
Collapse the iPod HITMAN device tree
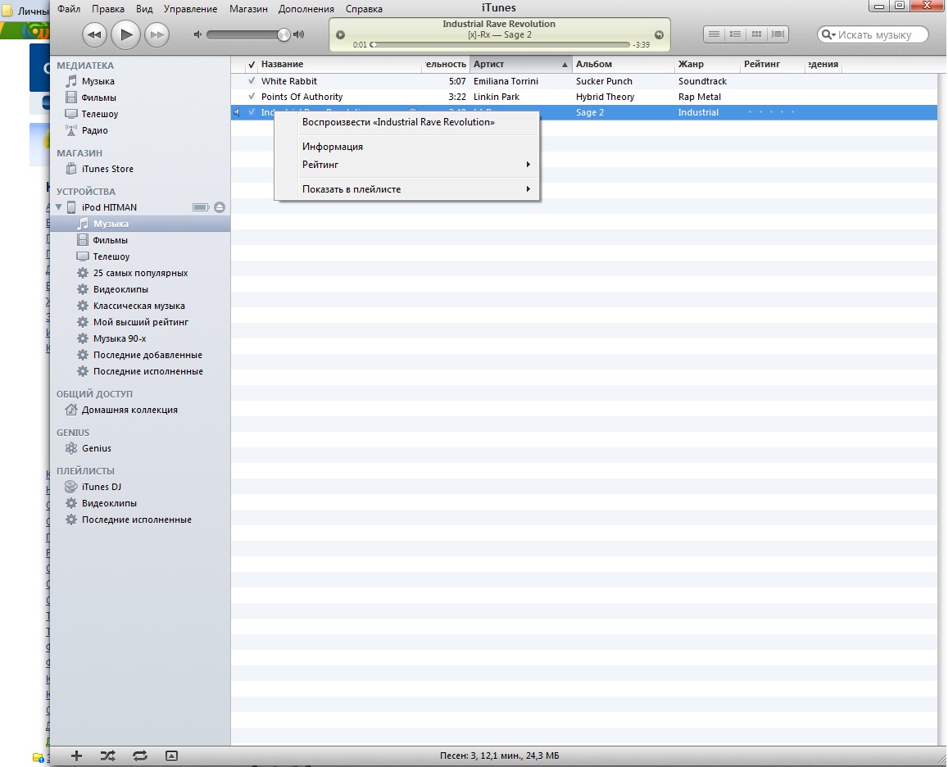[x=59, y=206]
